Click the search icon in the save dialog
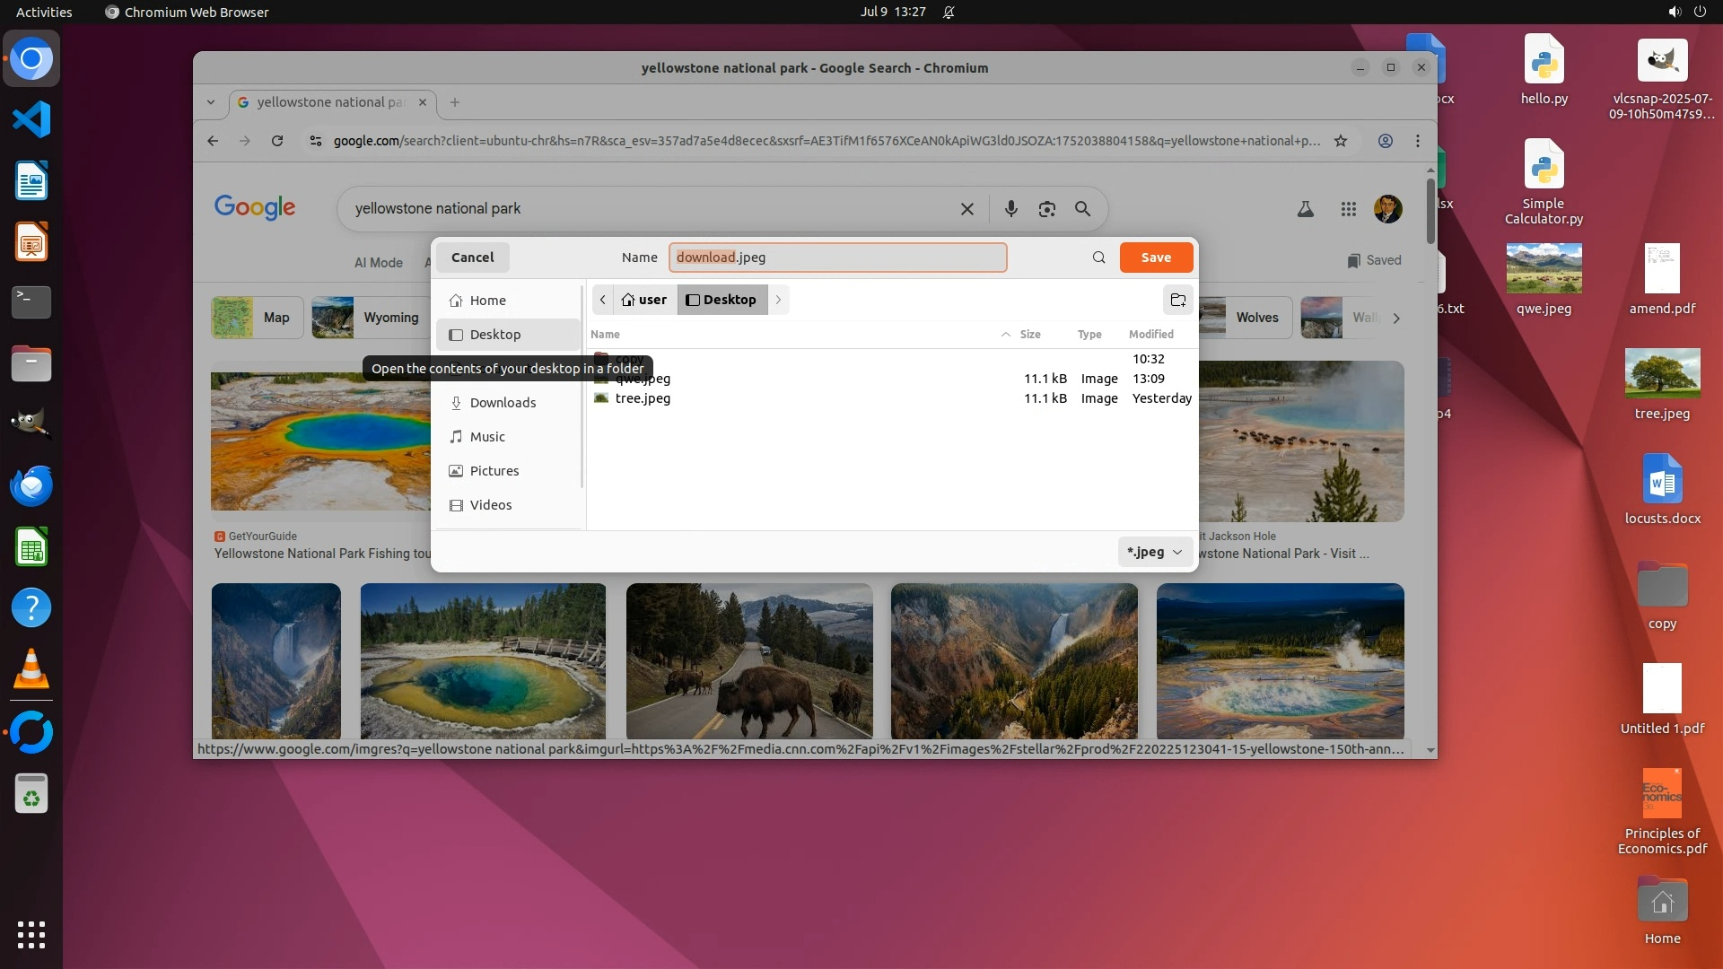Screen dimensions: 1723x969 [x=1098, y=258]
